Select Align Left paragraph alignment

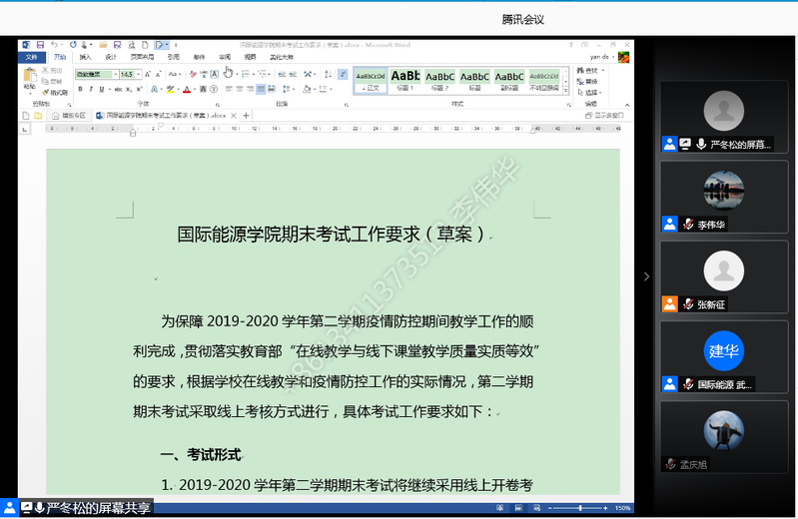tap(229, 89)
